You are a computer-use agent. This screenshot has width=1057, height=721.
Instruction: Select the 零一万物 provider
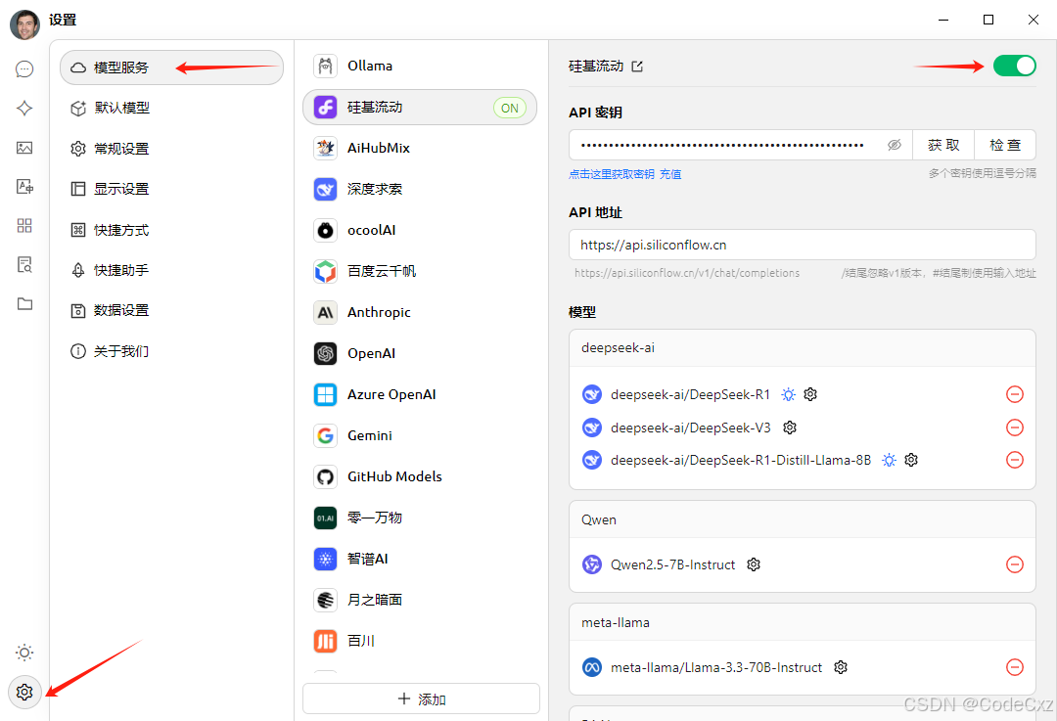(420, 518)
